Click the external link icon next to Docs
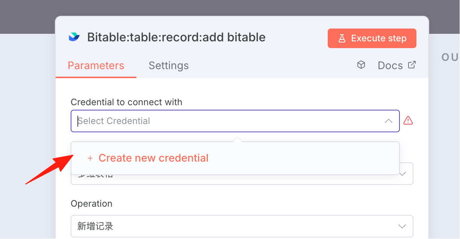The image size is (460, 239). tap(412, 65)
